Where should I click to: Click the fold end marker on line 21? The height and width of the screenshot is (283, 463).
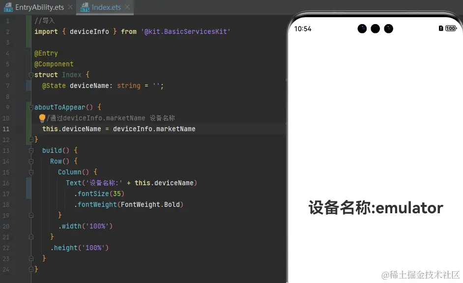30,237
